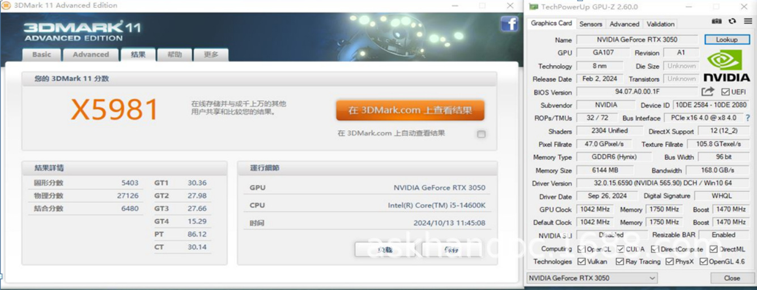Image resolution: width=757 pixels, height=290 pixels.
Task: Click the Shaders value 2304 Unified
Action: (x=610, y=131)
